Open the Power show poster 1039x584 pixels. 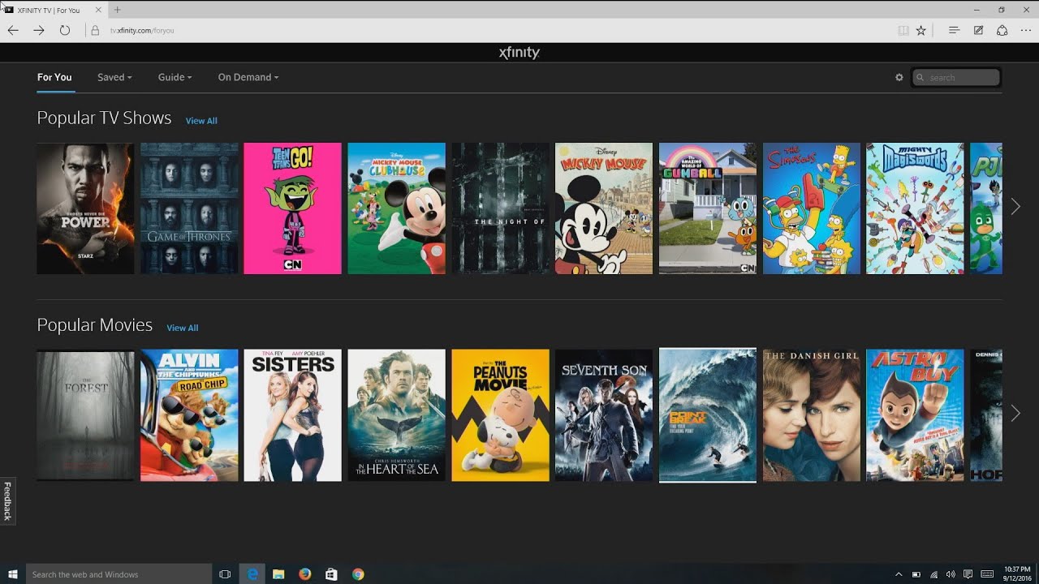pyautogui.click(x=85, y=208)
